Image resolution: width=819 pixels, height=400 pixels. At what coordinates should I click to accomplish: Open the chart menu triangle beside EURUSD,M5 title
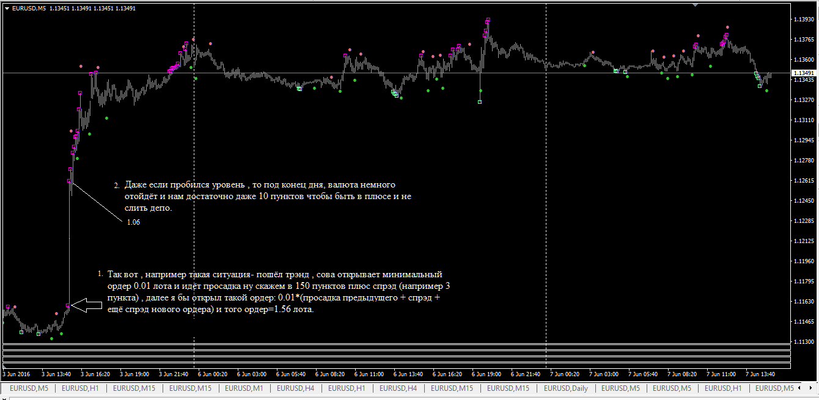pos(6,9)
